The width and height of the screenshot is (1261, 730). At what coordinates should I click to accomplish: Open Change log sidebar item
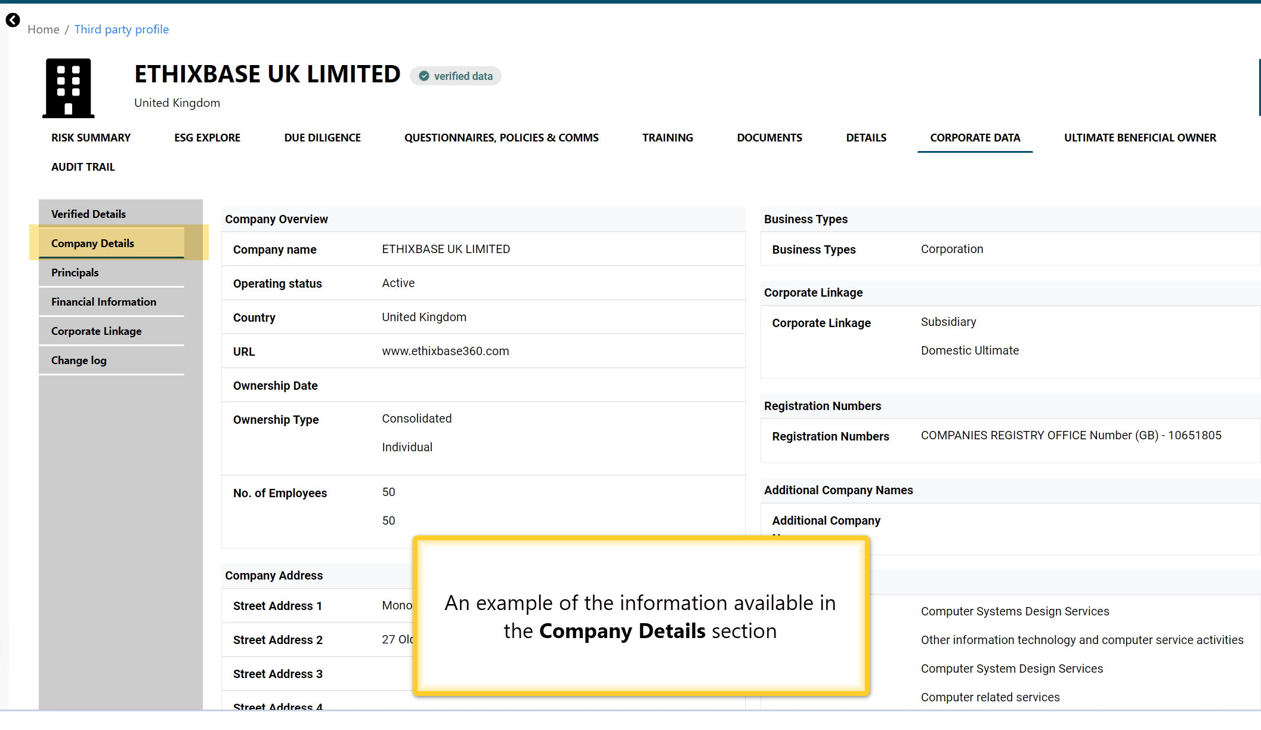[112, 360]
